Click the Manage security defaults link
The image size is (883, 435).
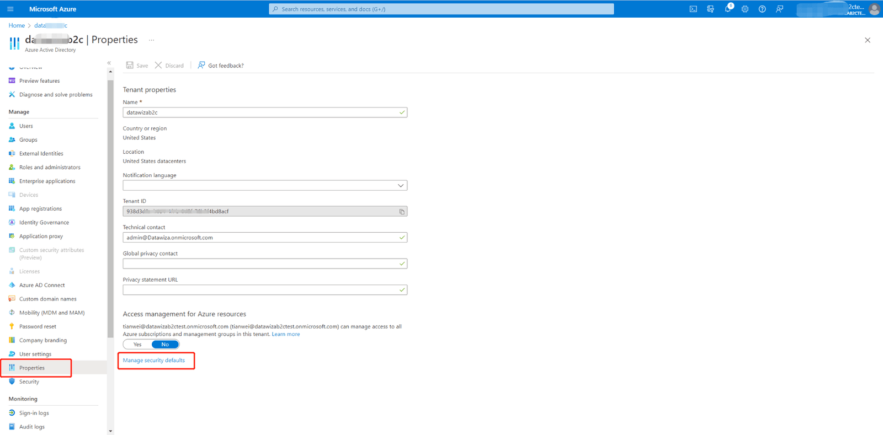pos(154,361)
